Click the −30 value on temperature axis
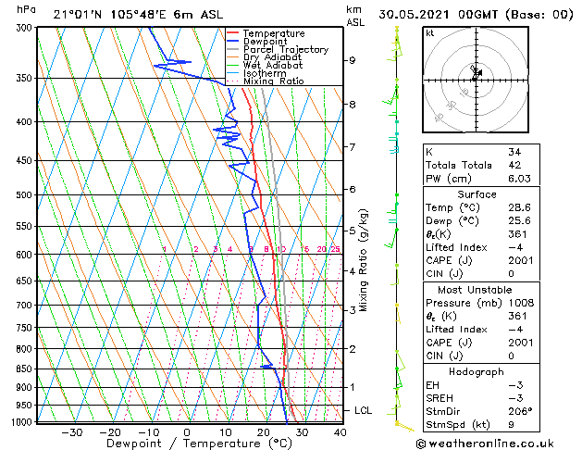 coord(71,433)
